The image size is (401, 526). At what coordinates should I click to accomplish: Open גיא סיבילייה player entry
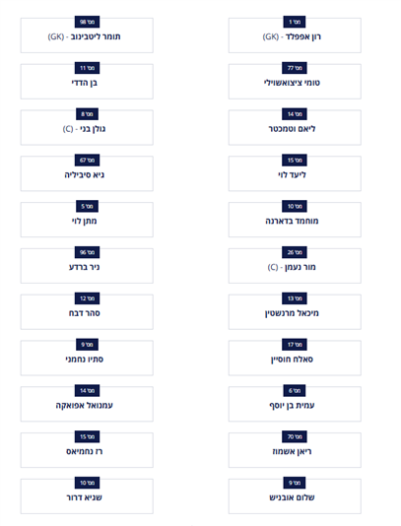tap(87, 173)
